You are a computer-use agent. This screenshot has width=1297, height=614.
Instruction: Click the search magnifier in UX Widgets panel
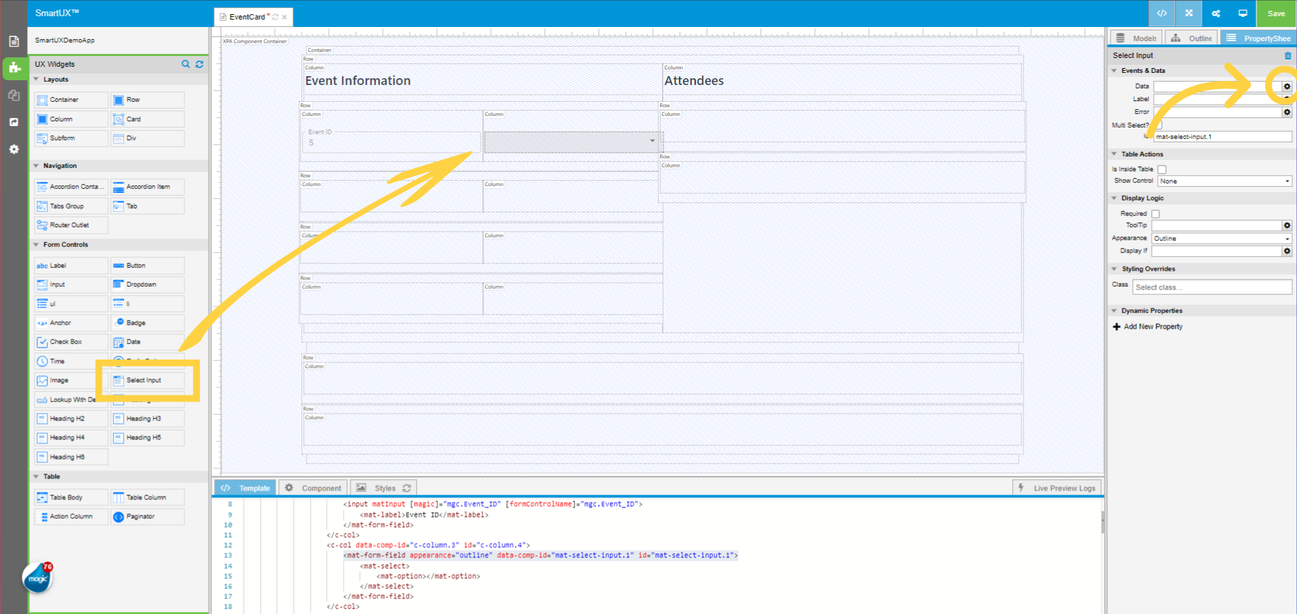click(x=186, y=64)
